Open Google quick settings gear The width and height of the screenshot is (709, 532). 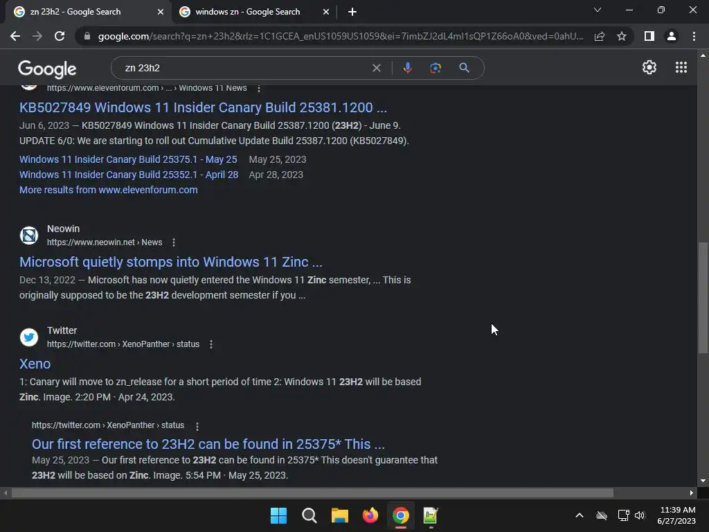point(649,67)
